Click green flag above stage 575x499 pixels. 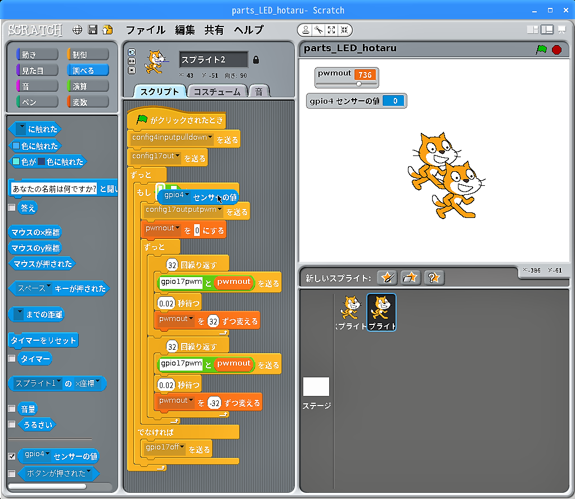tap(541, 49)
